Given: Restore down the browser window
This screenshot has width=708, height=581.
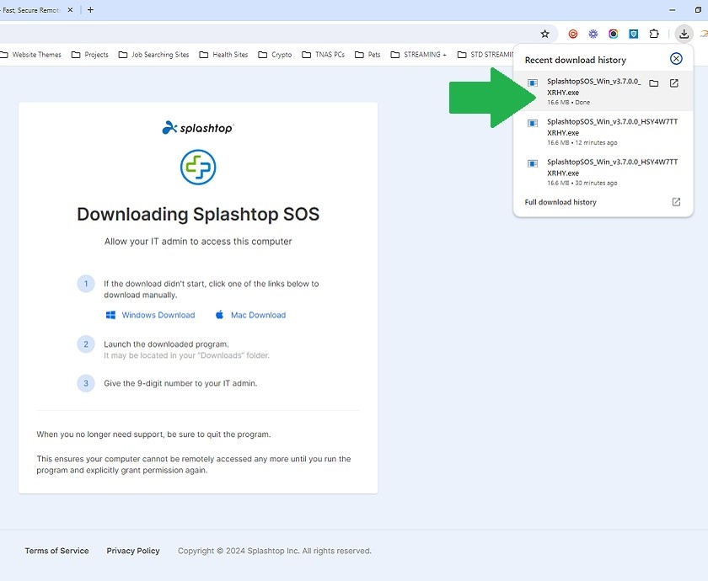Looking at the screenshot, I should coord(698,10).
